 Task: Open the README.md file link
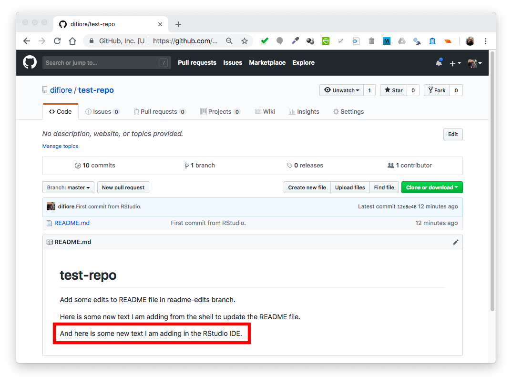pyautogui.click(x=72, y=223)
